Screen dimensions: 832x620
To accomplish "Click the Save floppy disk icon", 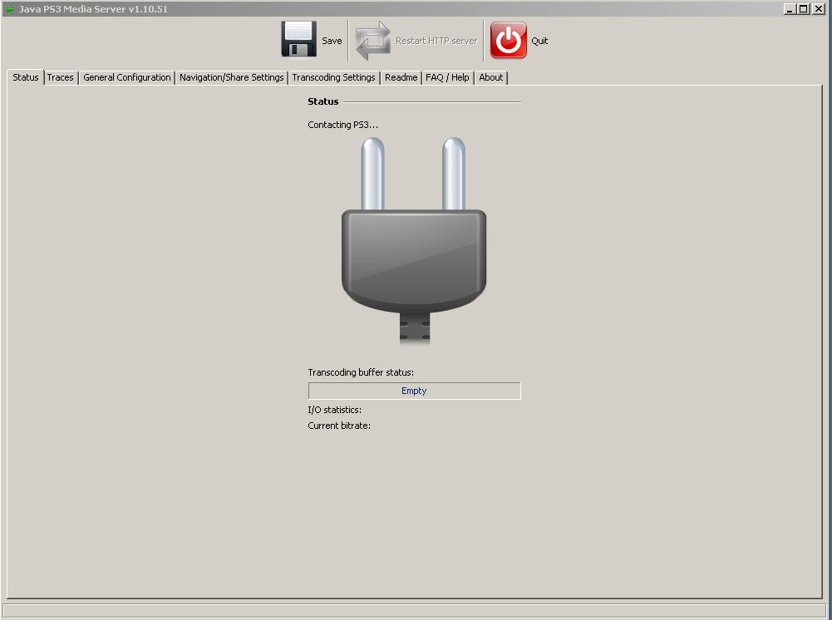I will coord(299,40).
